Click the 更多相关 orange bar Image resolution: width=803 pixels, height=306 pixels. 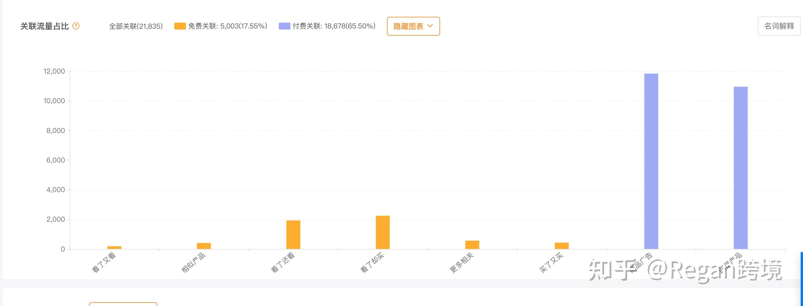(472, 245)
